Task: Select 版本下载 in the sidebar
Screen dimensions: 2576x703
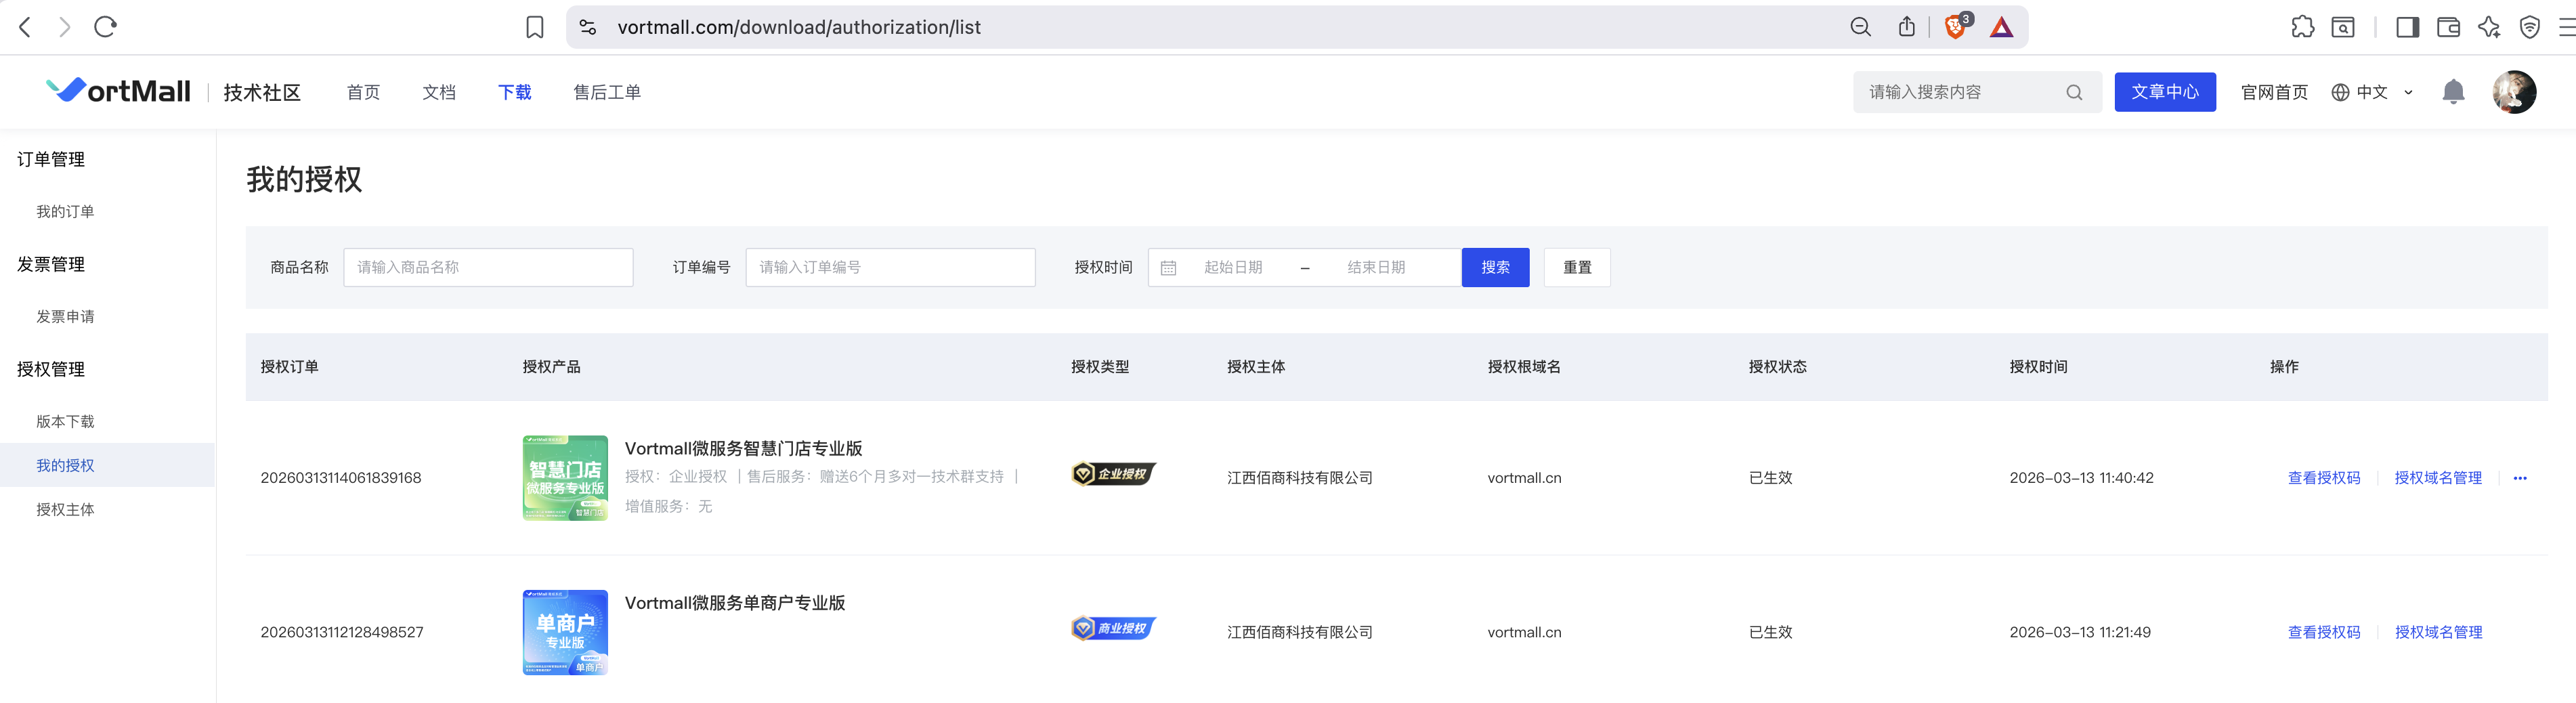Action: [65, 421]
